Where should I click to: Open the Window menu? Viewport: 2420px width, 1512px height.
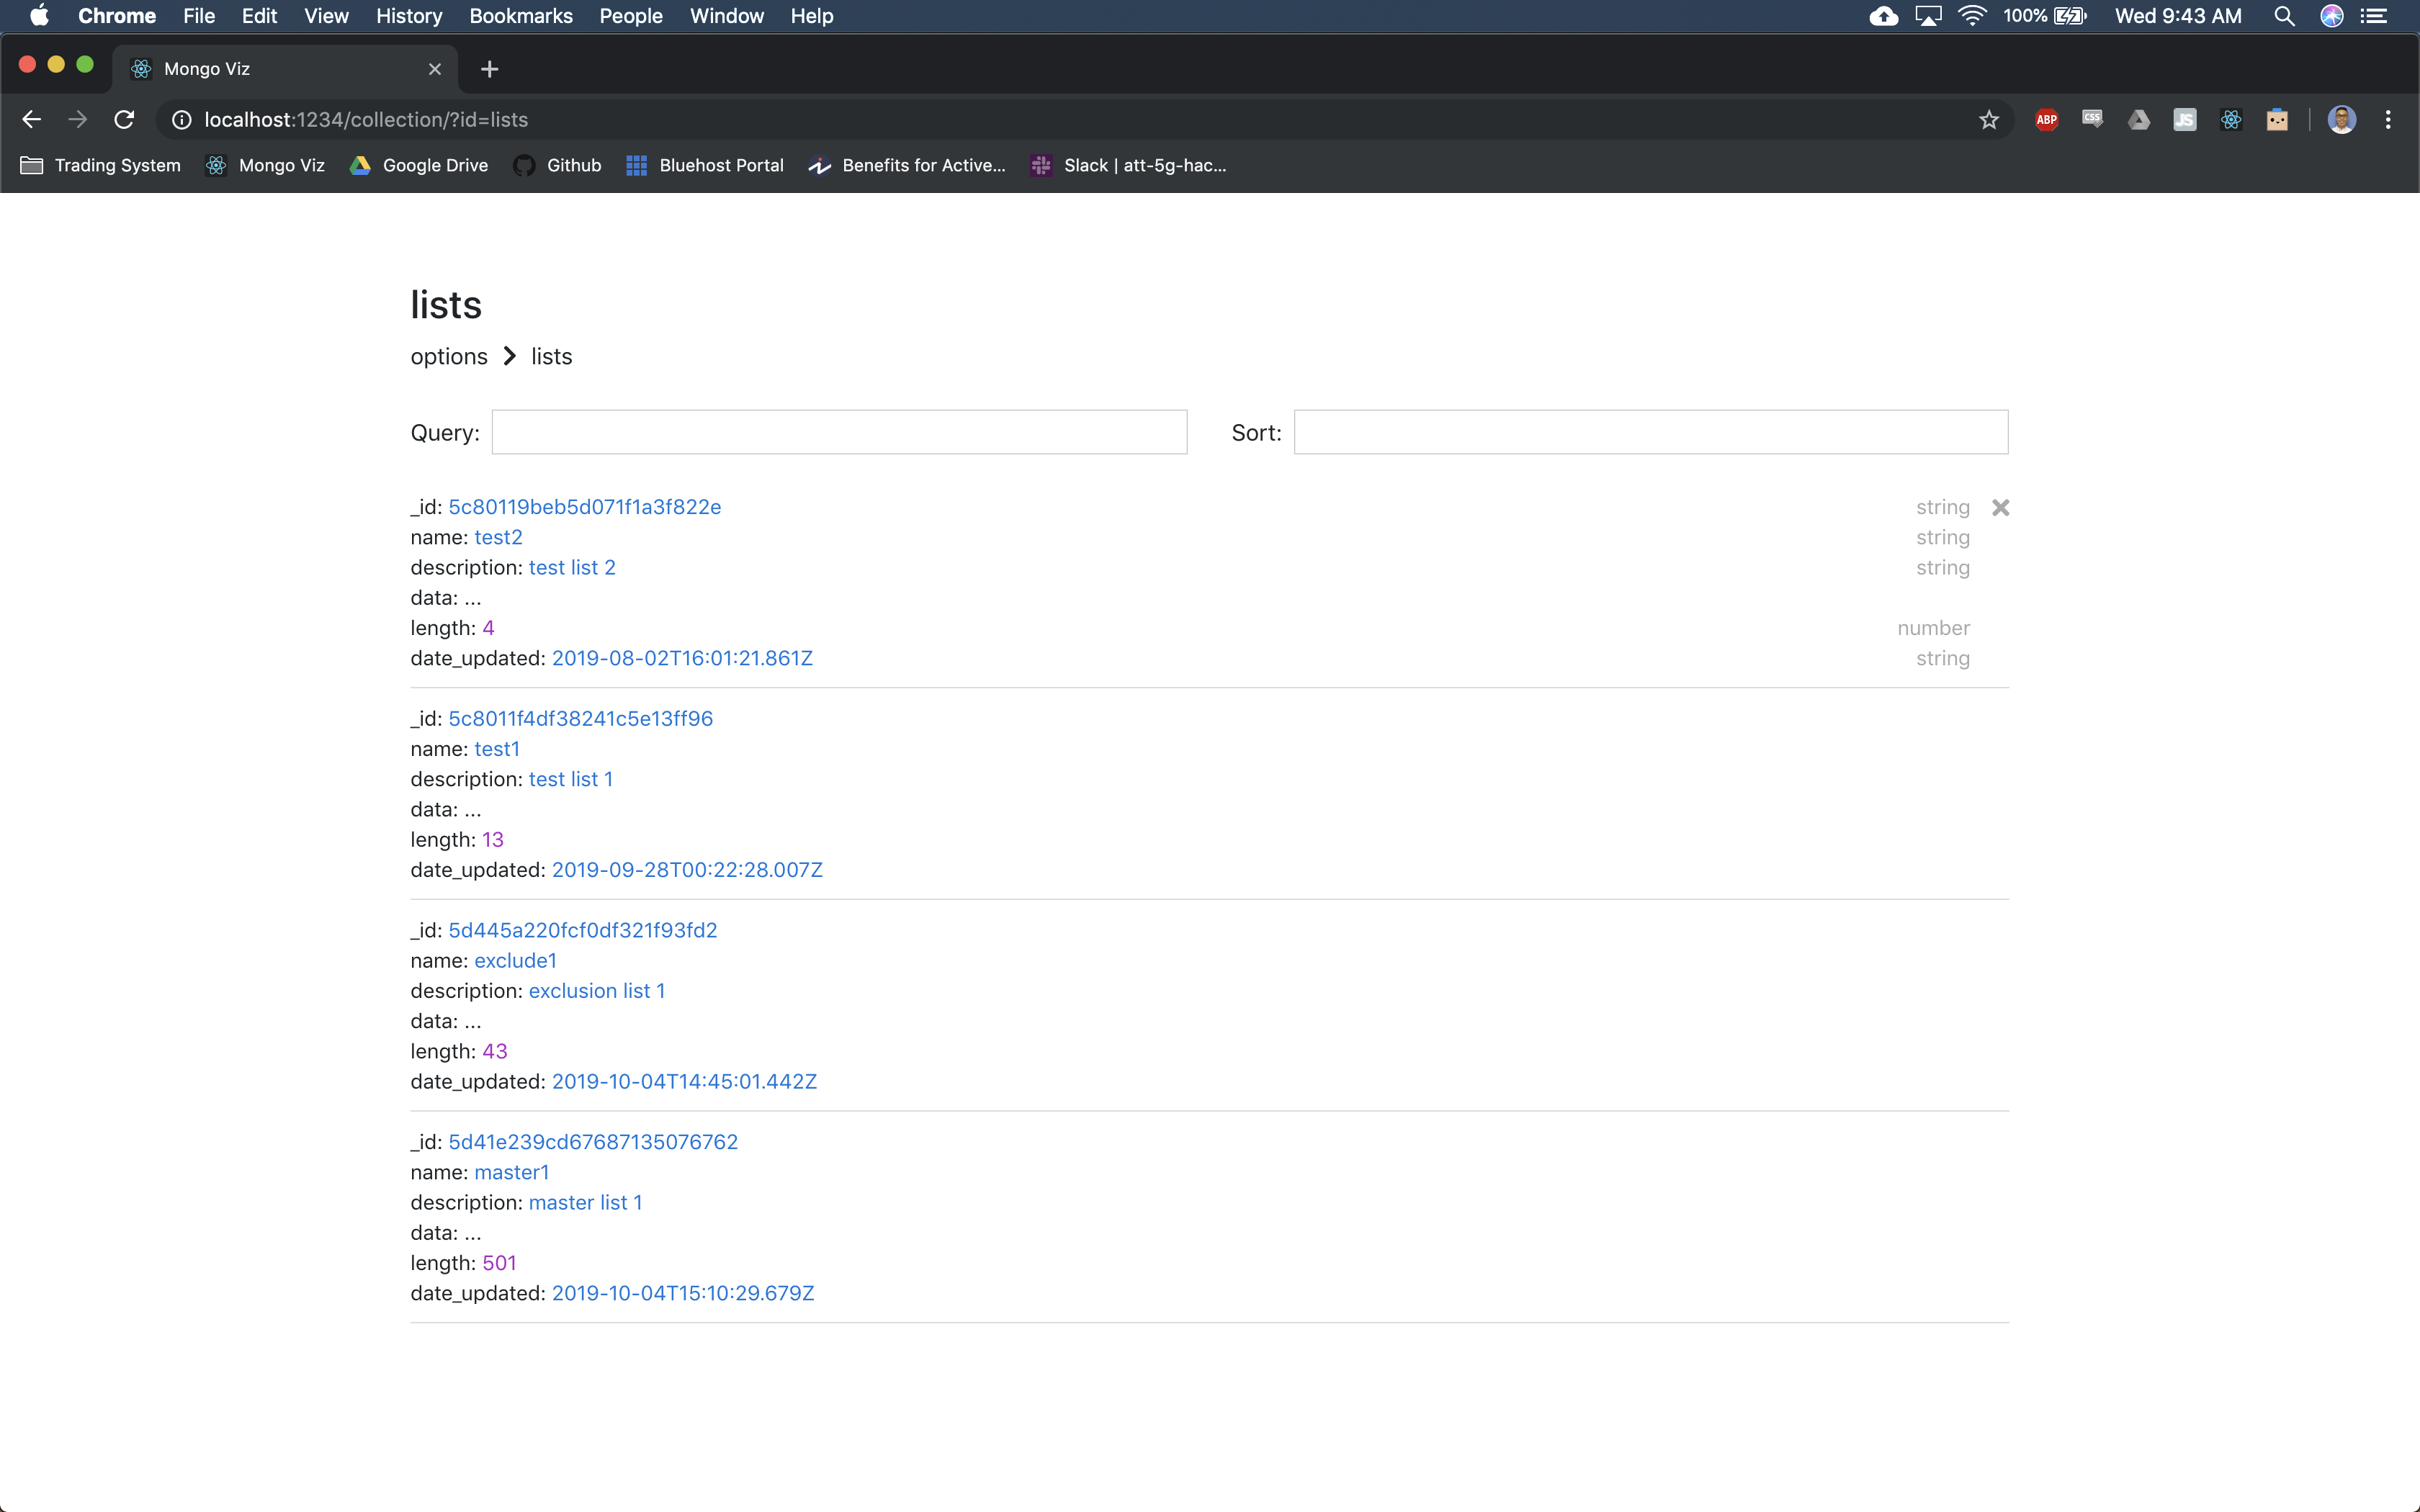coord(727,16)
